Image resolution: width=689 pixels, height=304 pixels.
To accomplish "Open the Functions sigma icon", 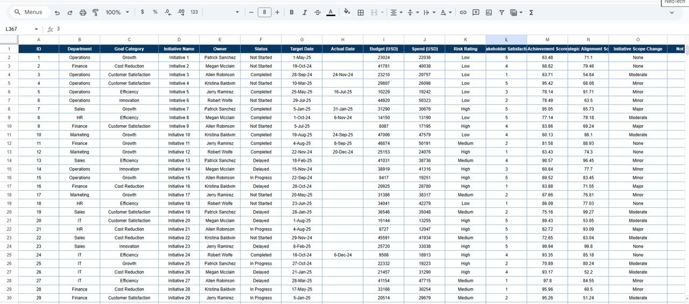I will (531, 12).
